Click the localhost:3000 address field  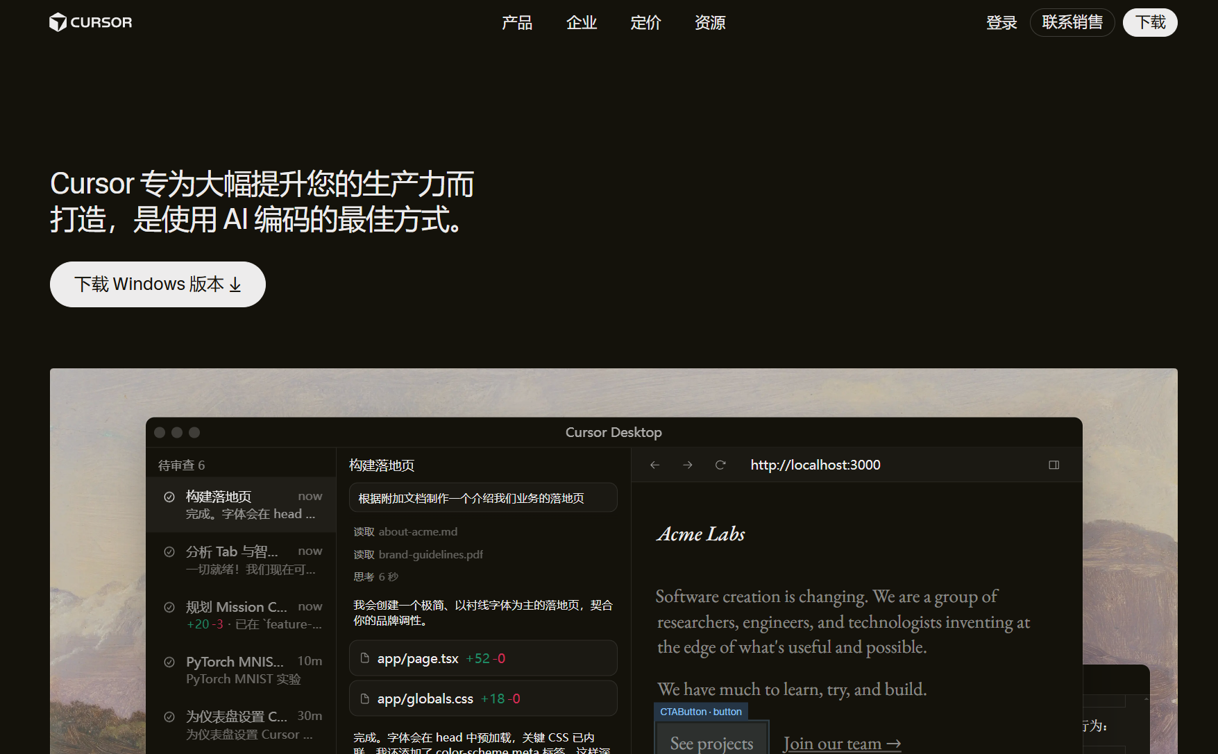[815, 465]
